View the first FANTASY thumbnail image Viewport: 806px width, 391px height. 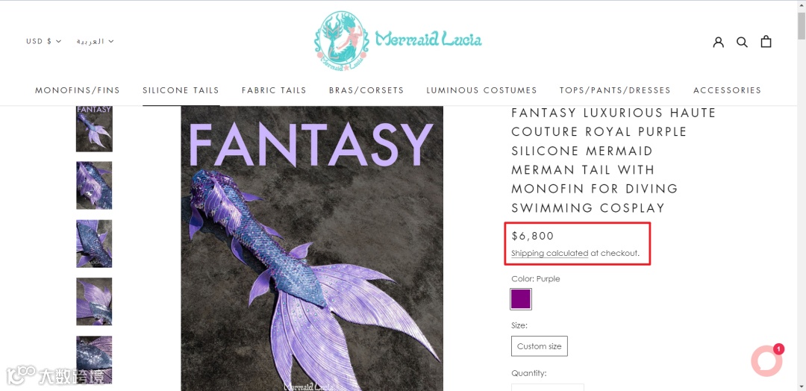94,129
